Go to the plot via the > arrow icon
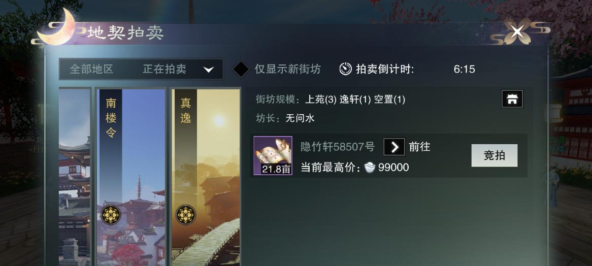This screenshot has height=266, width=592. 394,147
